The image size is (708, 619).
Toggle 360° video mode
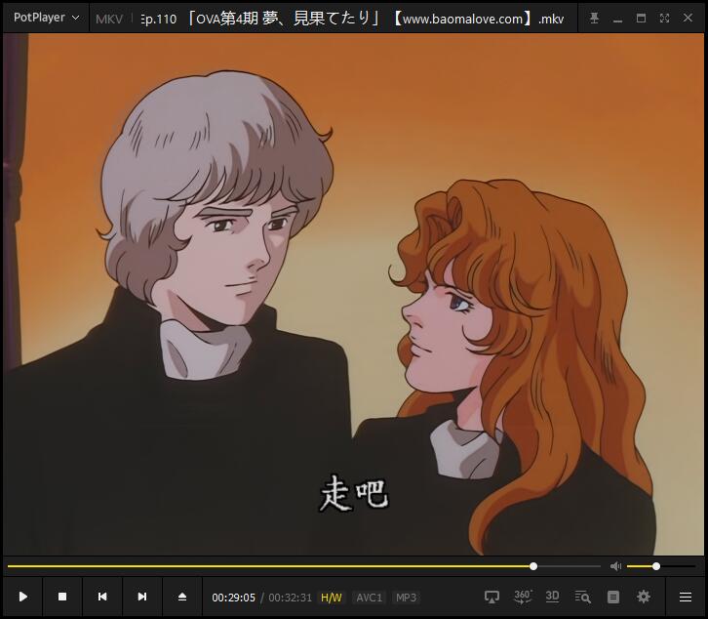click(x=523, y=597)
